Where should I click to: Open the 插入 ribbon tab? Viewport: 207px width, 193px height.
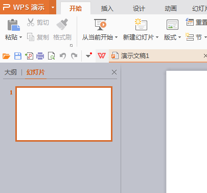[107, 8]
